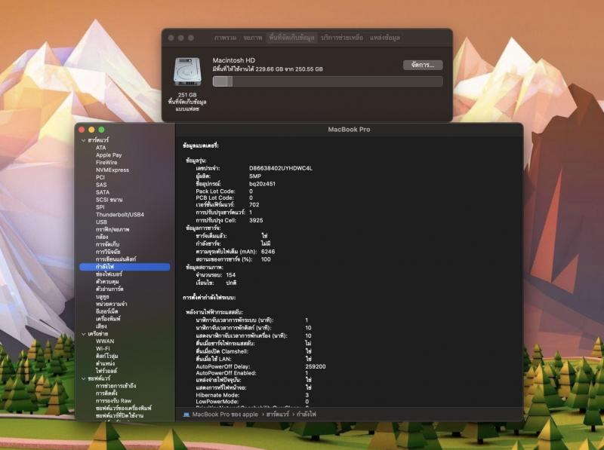The height and width of the screenshot is (450, 604).
Task: Select SPI in the sidebar
Action: coord(100,207)
